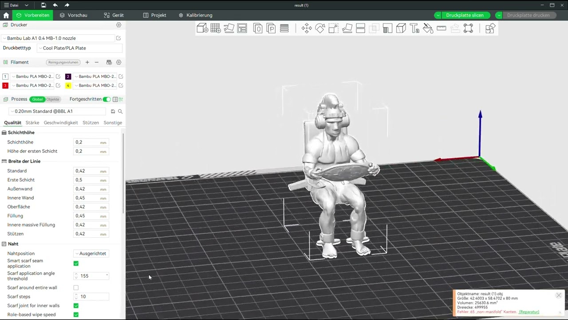Select the Cut tool

[x=360, y=28]
